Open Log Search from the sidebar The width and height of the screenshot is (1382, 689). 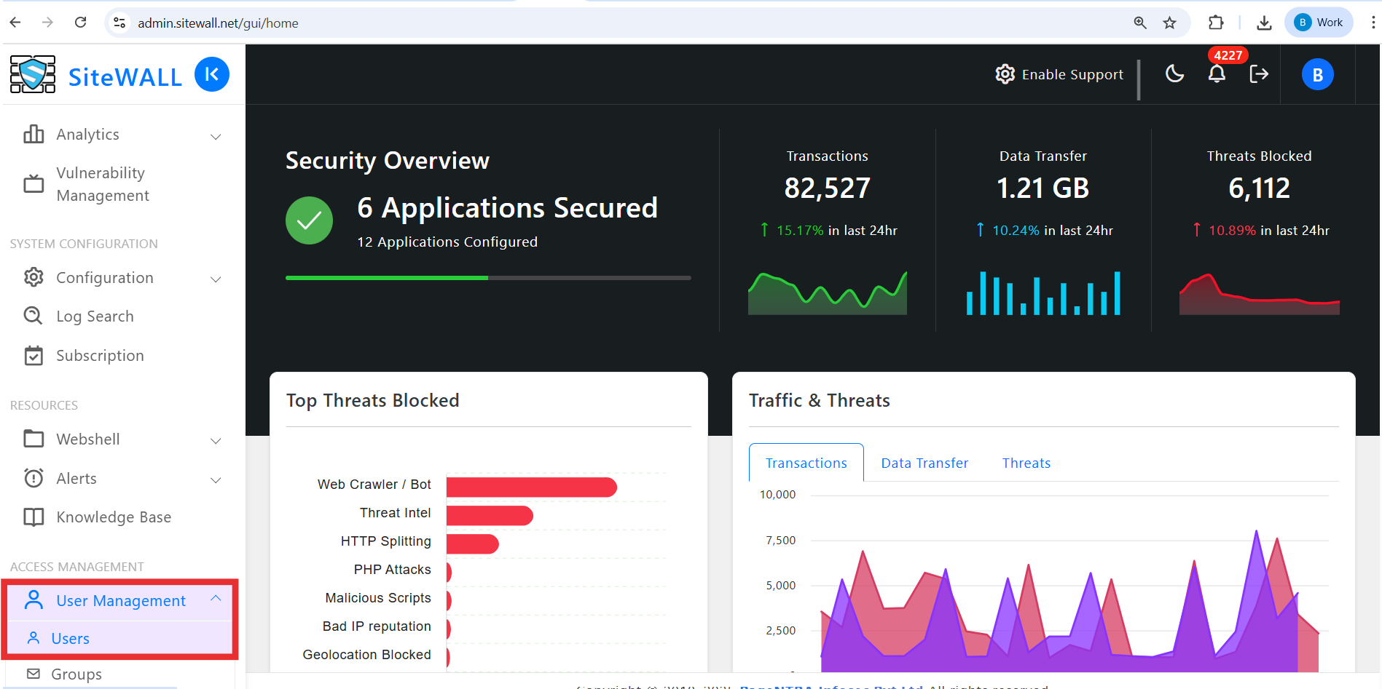click(x=95, y=316)
